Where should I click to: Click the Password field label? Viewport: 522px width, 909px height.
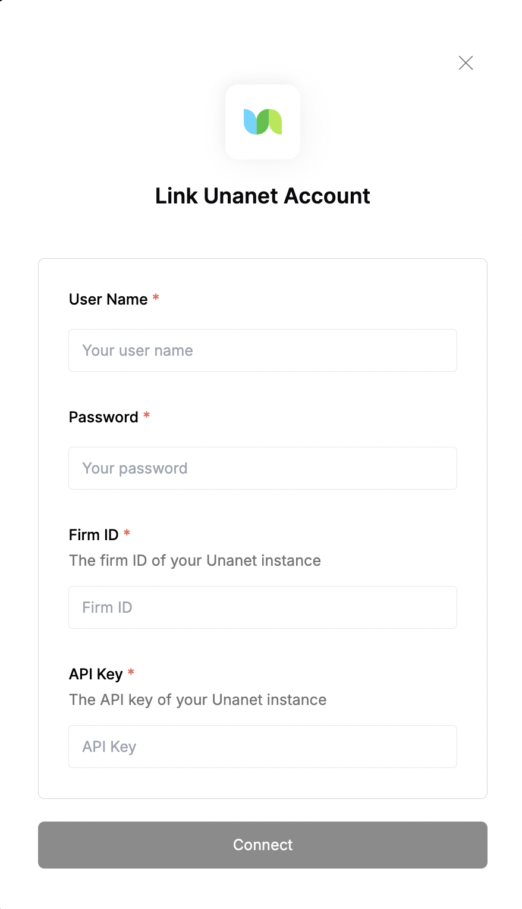click(x=103, y=417)
